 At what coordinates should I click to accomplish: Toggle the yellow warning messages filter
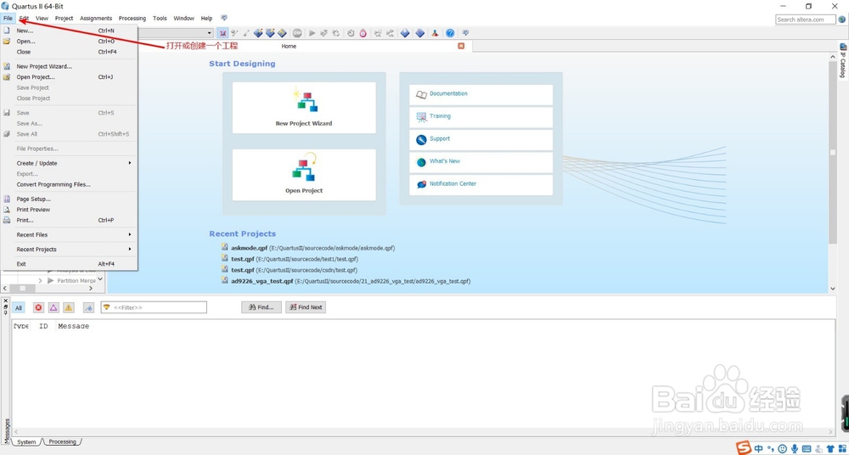[68, 307]
